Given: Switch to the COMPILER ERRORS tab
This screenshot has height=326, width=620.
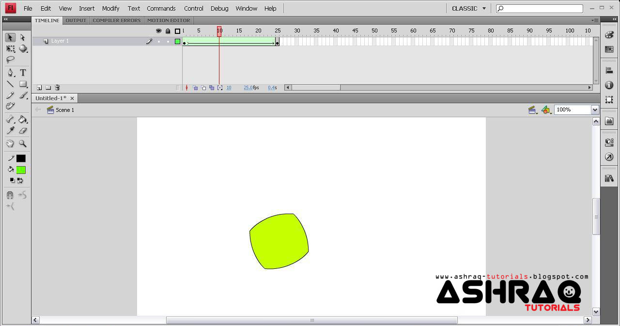Looking at the screenshot, I should coord(117,20).
